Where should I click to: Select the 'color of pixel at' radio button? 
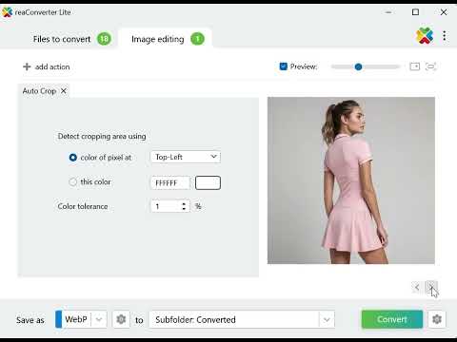click(73, 158)
